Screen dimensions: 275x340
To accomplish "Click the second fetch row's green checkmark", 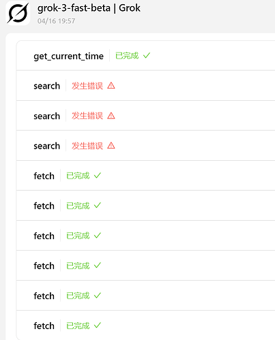I will pyautogui.click(x=98, y=206).
